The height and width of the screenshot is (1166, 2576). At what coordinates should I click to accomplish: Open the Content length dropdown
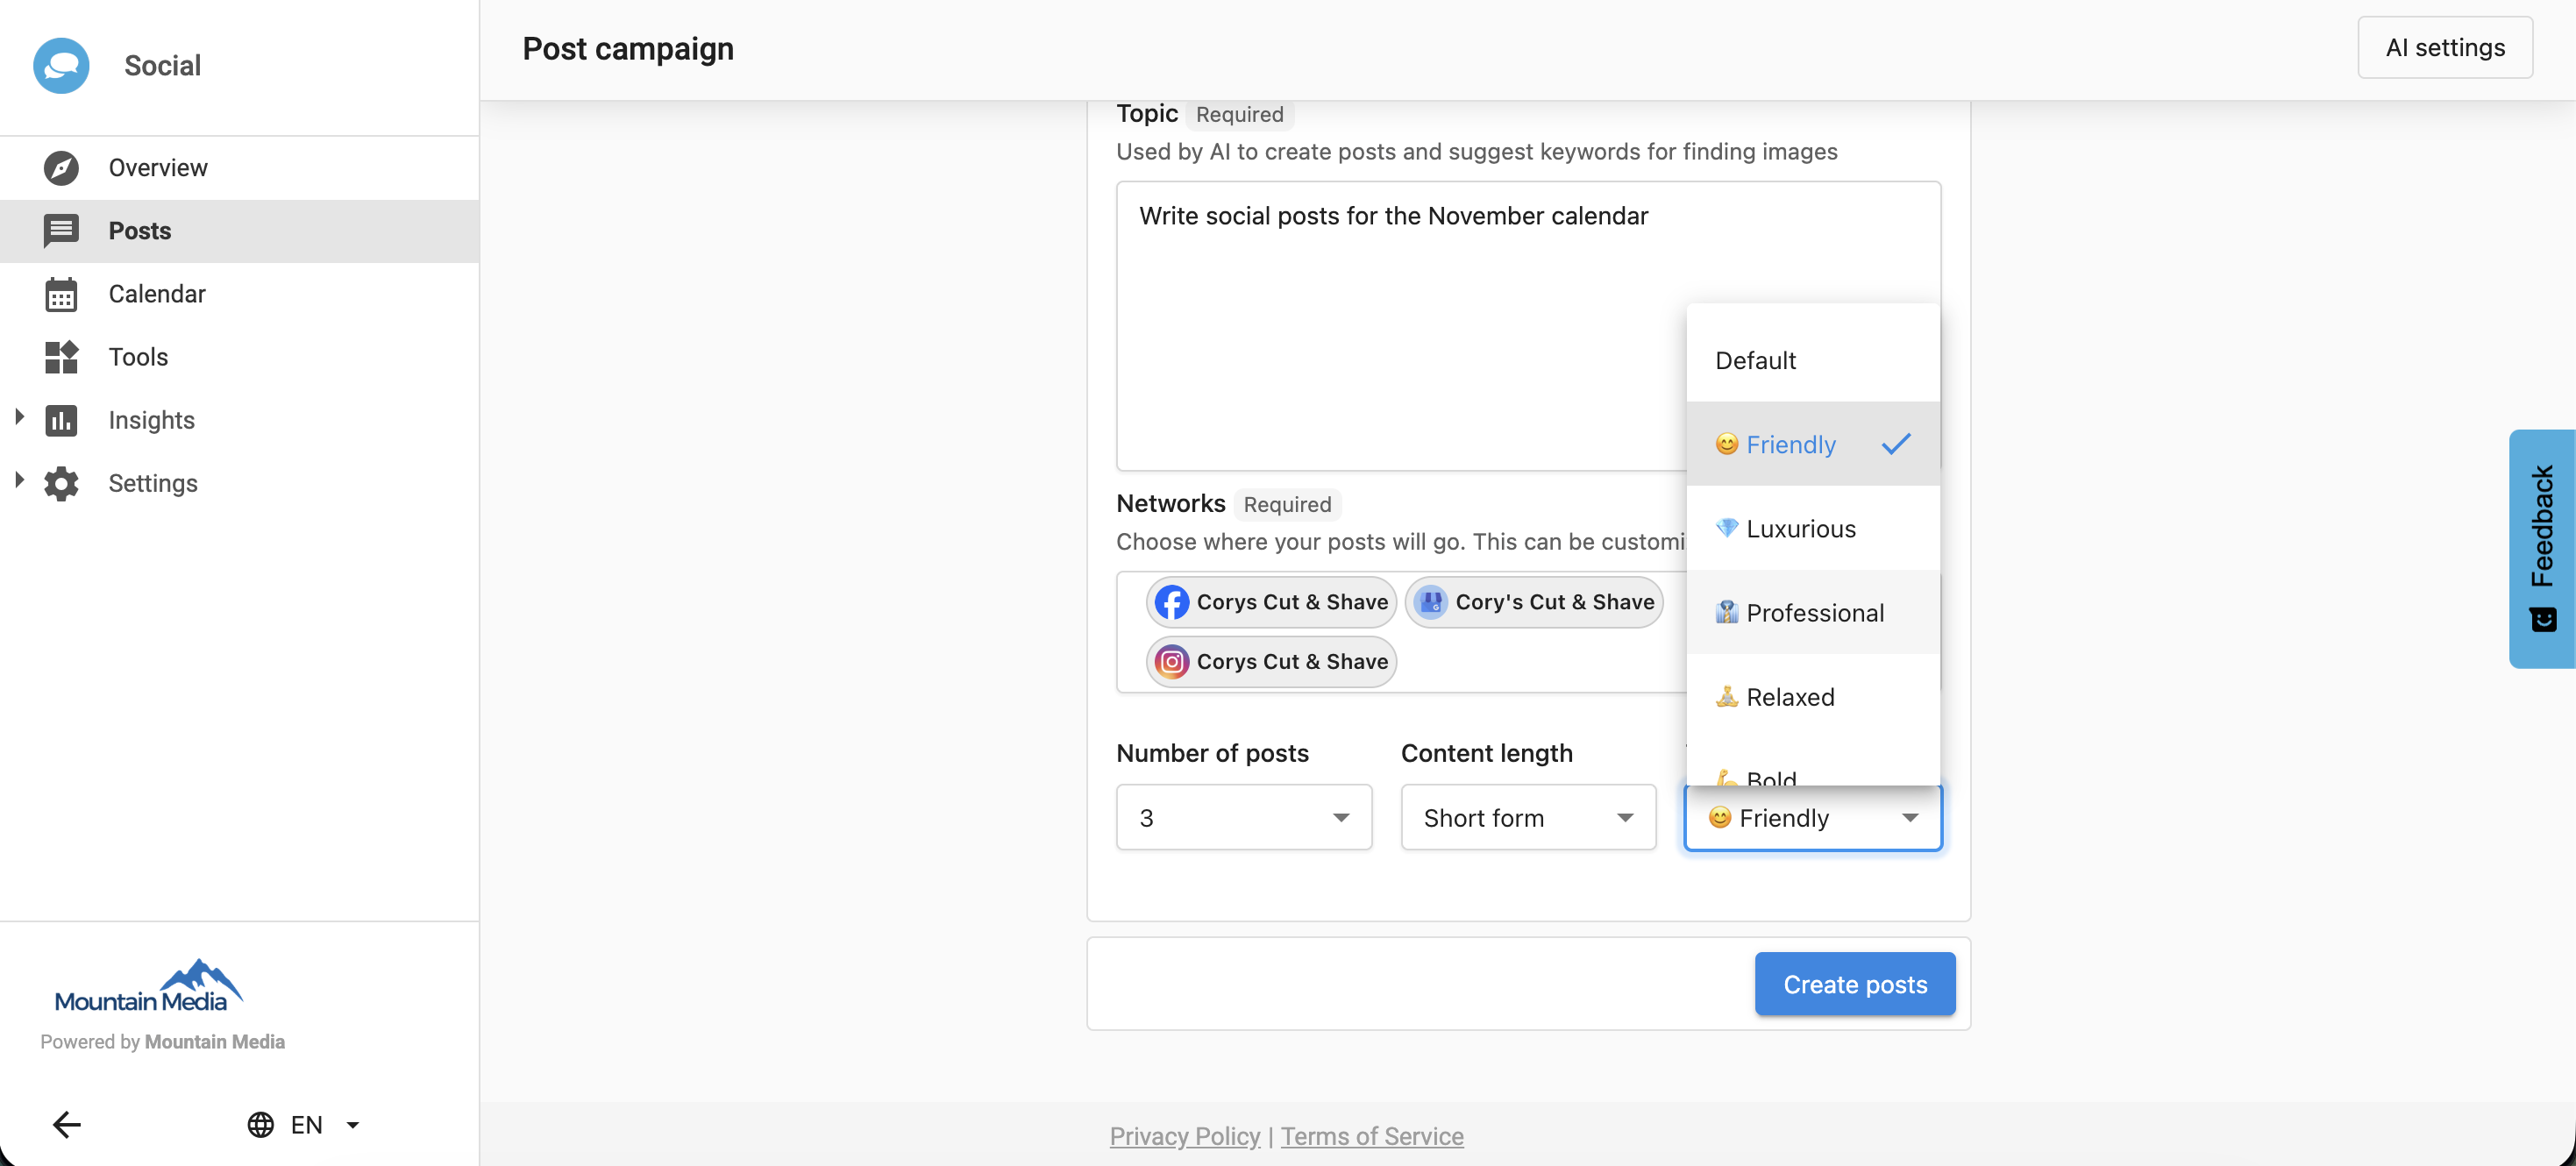pos(1527,817)
